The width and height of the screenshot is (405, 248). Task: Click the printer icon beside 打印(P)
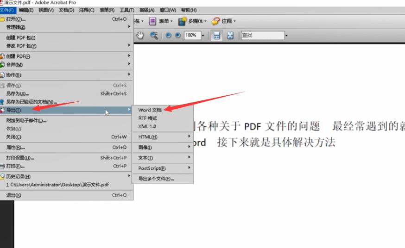pos(2,166)
